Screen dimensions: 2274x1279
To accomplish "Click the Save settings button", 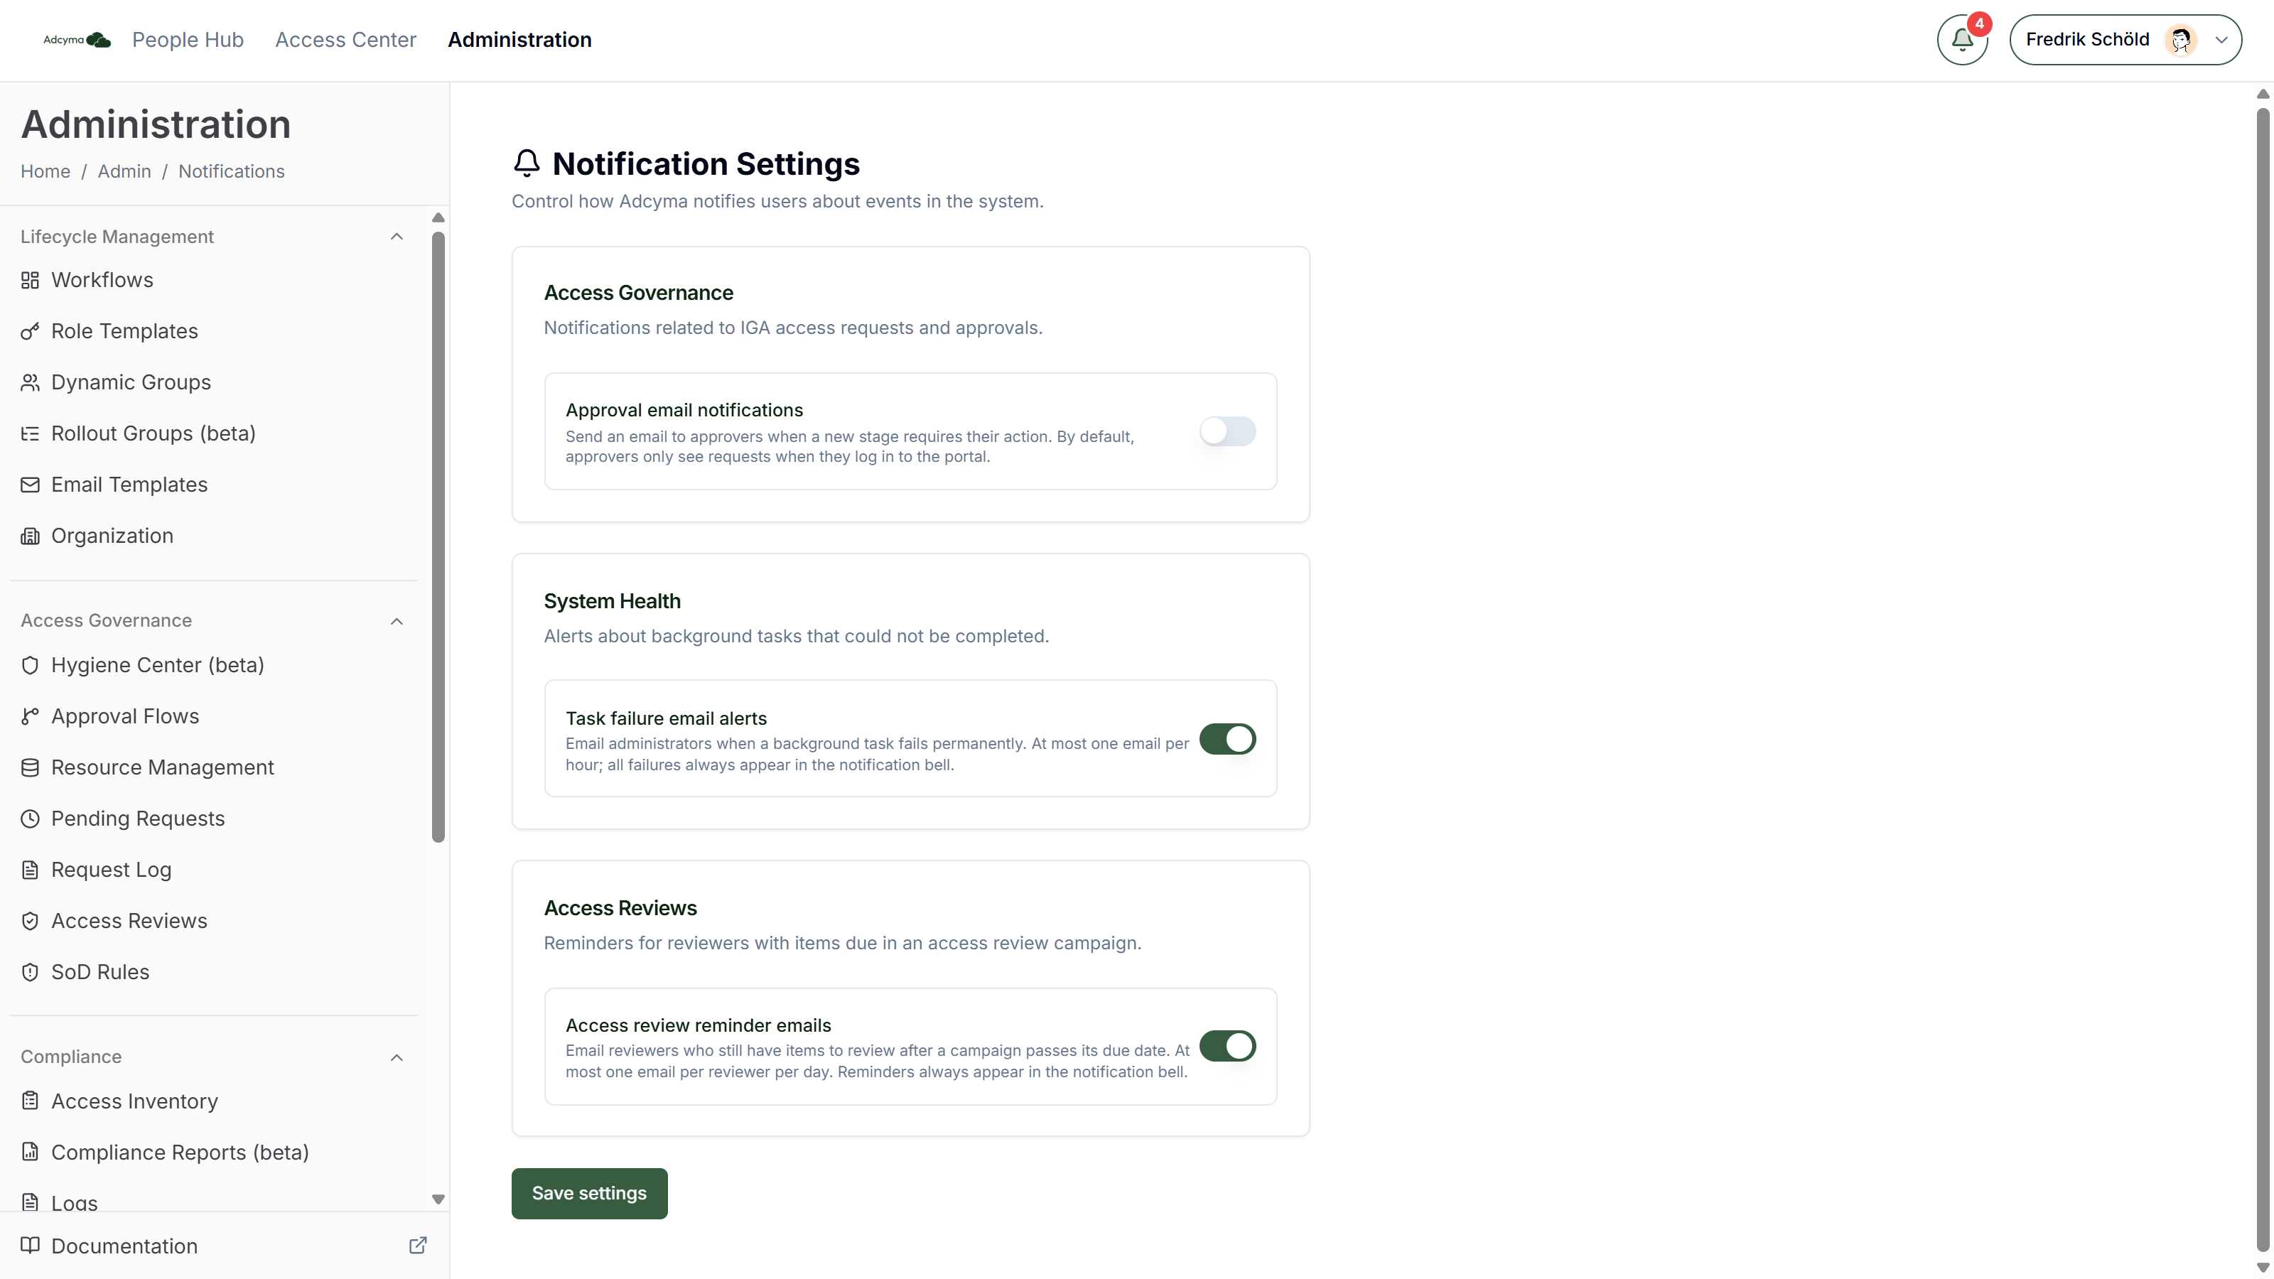I will (x=589, y=1194).
